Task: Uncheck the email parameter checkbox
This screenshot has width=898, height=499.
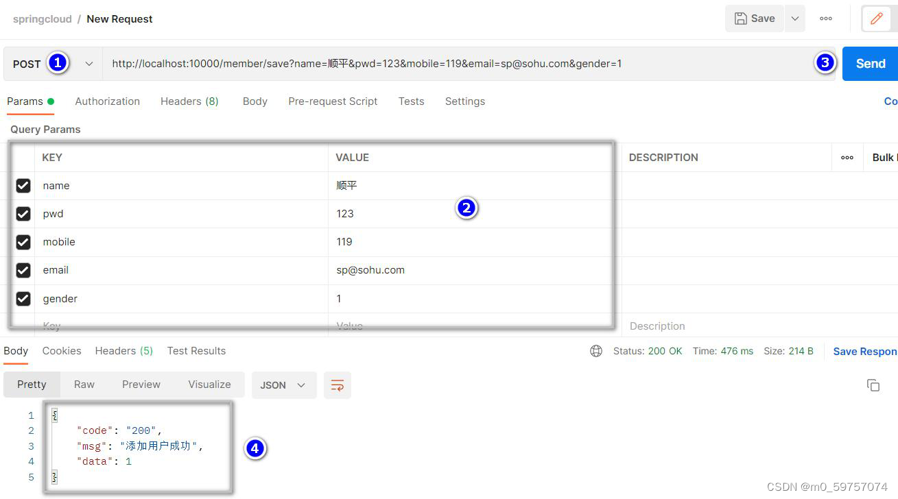Action: click(x=23, y=270)
